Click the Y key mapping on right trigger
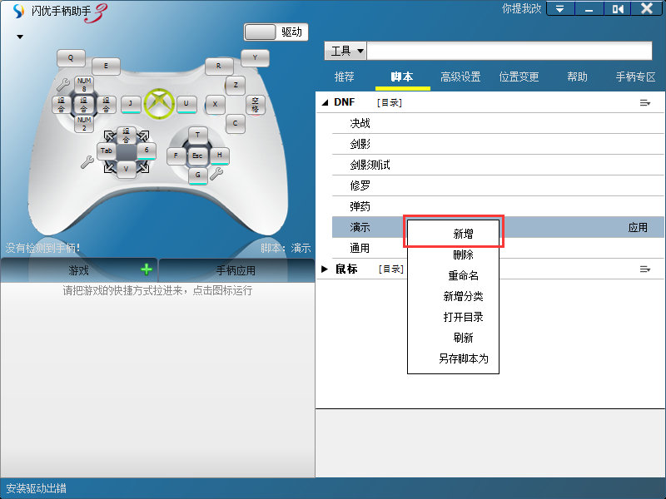The image size is (666, 499). pyautogui.click(x=255, y=58)
